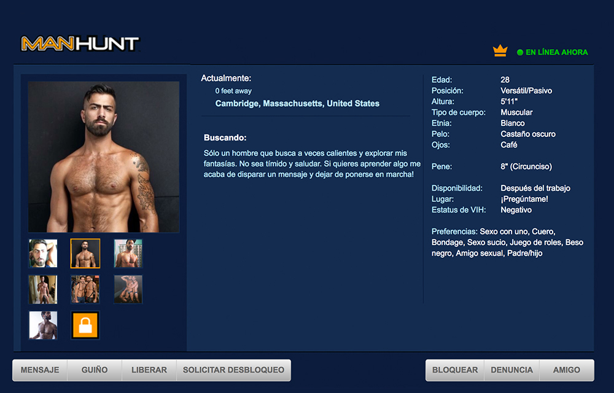Open the orange locked photo padlock
Viewport: 614px width, 393px height.
tap(85, 325)
